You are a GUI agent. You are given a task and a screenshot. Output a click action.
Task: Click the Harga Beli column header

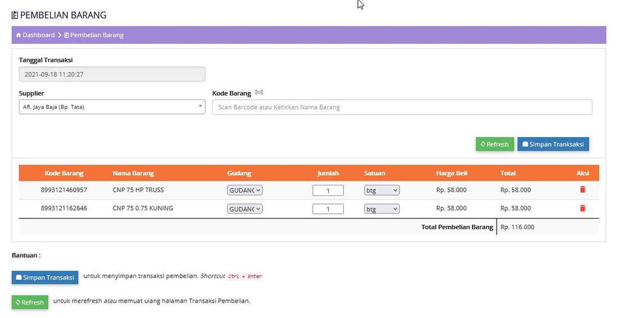pos(452,173)
